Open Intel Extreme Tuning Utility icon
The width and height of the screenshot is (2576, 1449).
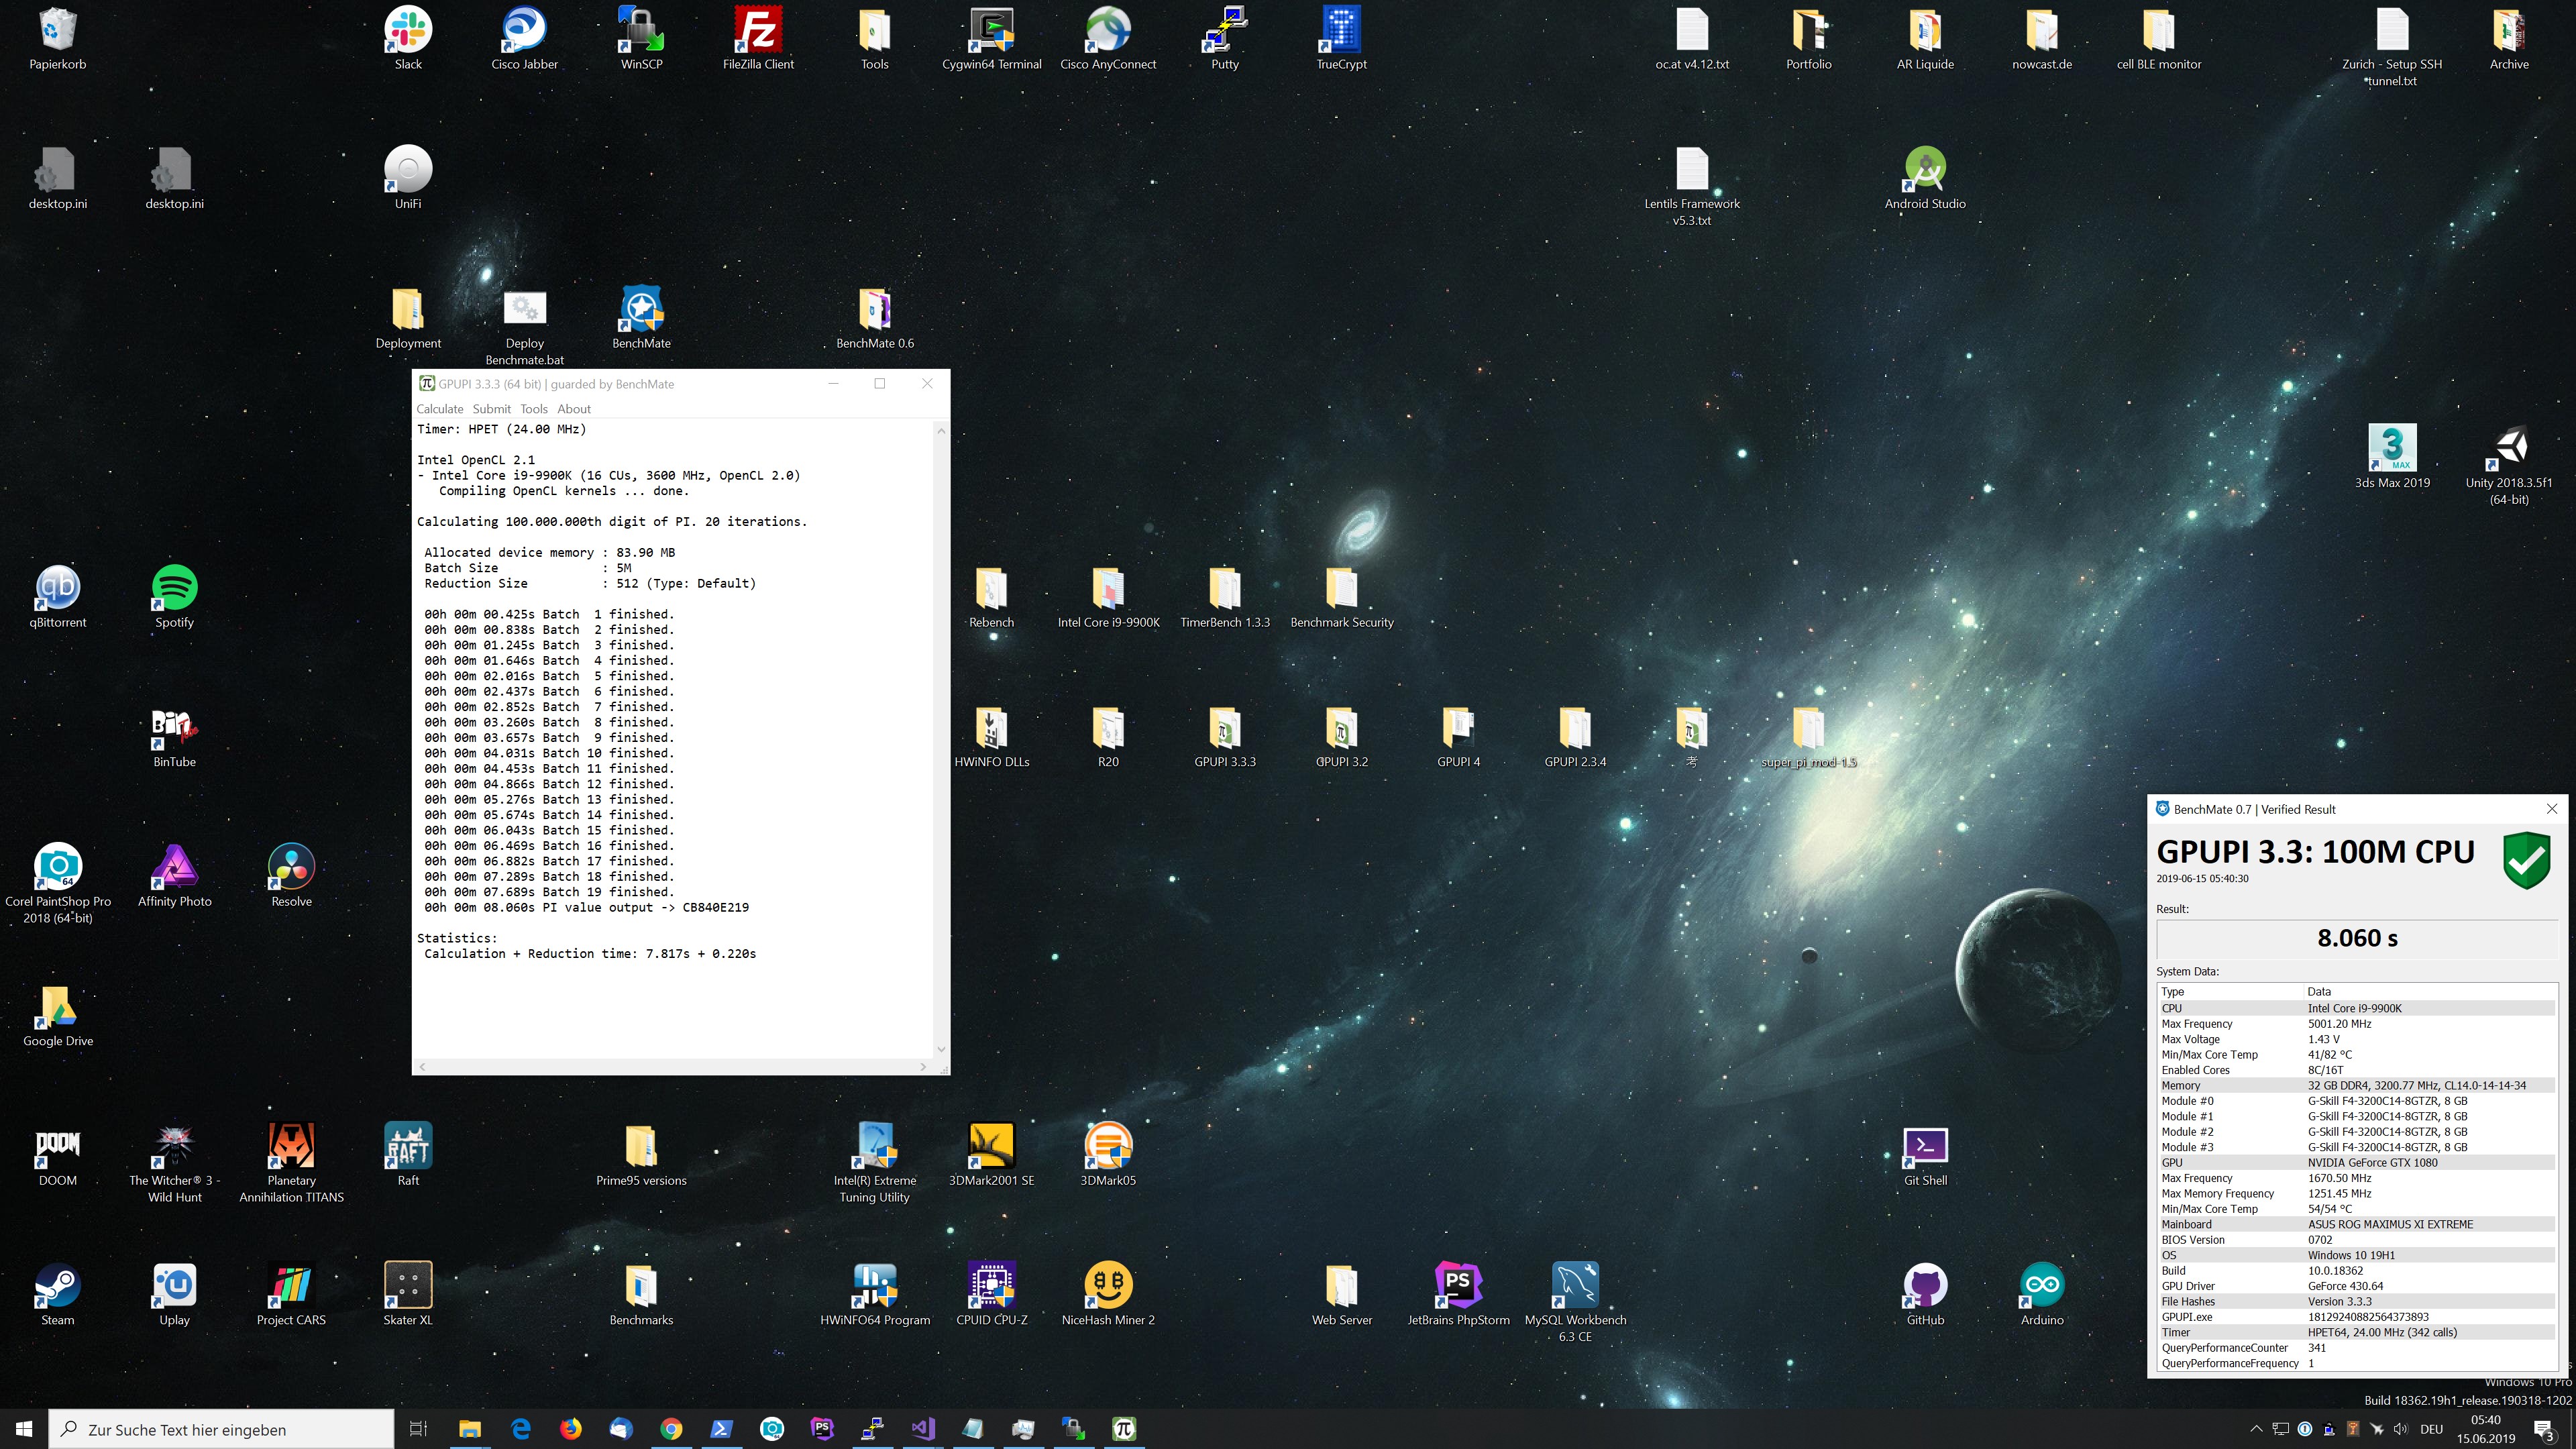point(875,1163)
